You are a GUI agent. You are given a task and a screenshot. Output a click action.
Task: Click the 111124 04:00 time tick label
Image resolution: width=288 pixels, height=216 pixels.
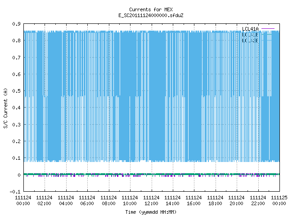66,201
